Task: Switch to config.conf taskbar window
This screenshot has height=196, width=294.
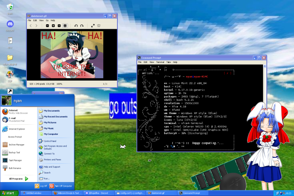Action: 130,193
